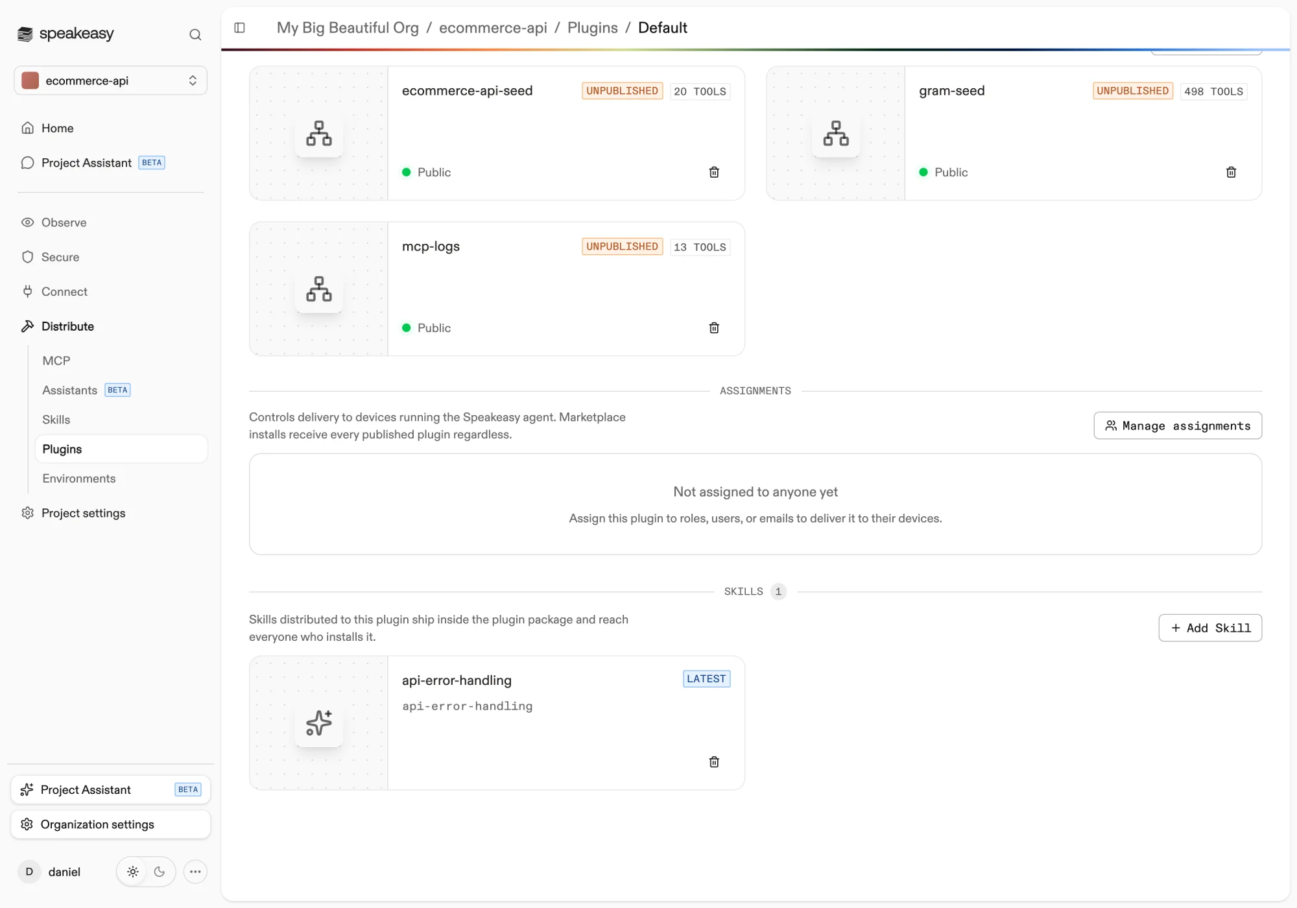Viewport: 1297px width, 908px height.
Task: Switch to light theme sun icon
Action: 133,872
